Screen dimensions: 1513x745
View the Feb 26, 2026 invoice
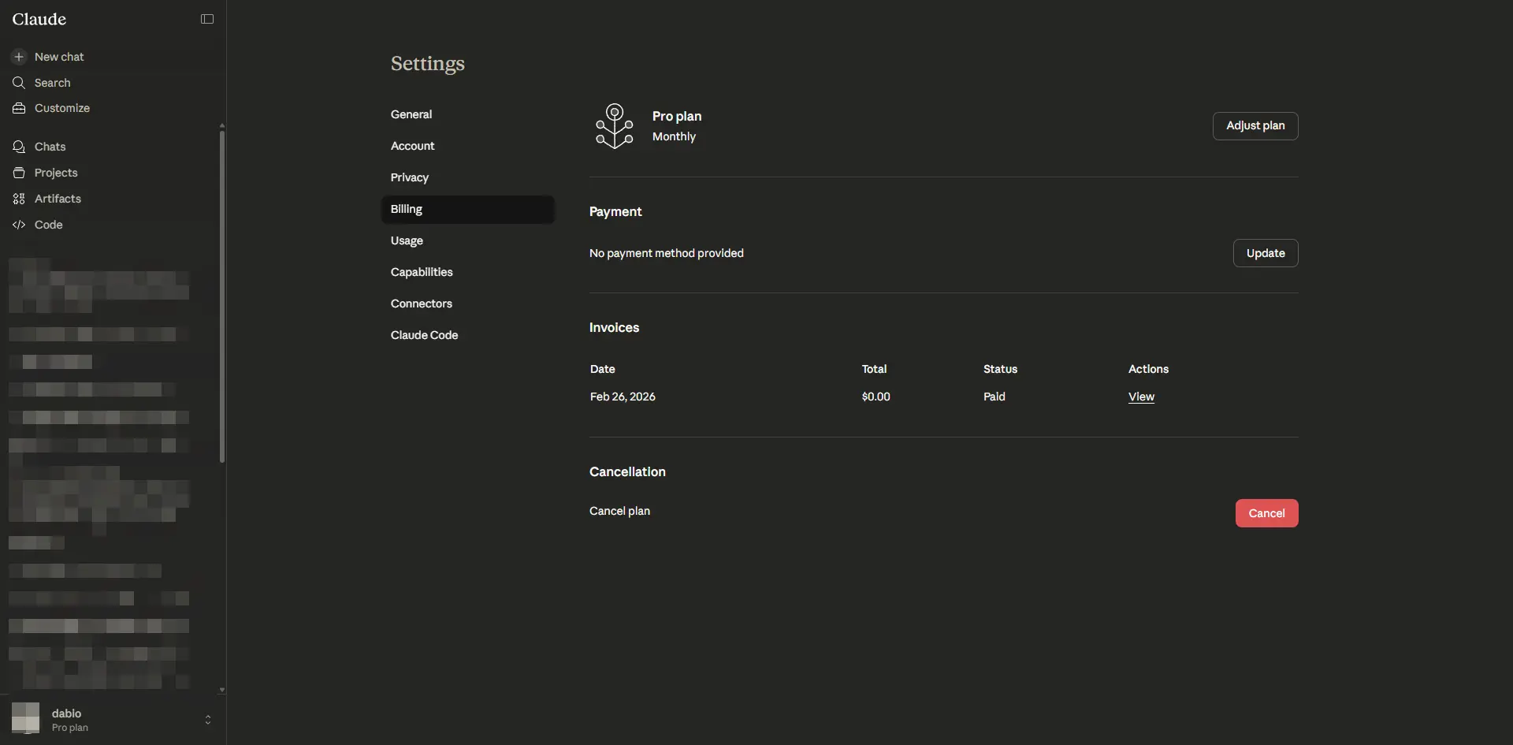click(x=1141, y=397)
